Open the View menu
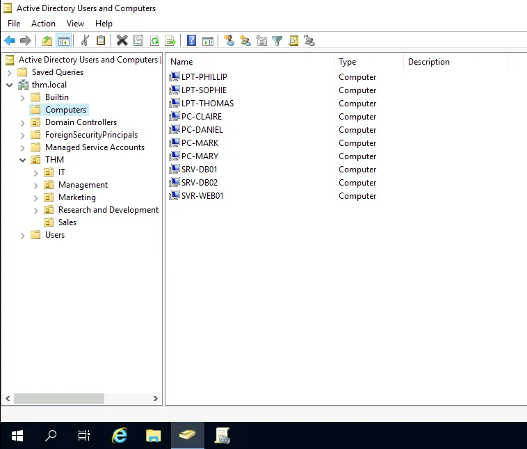 tap(75, 24)
